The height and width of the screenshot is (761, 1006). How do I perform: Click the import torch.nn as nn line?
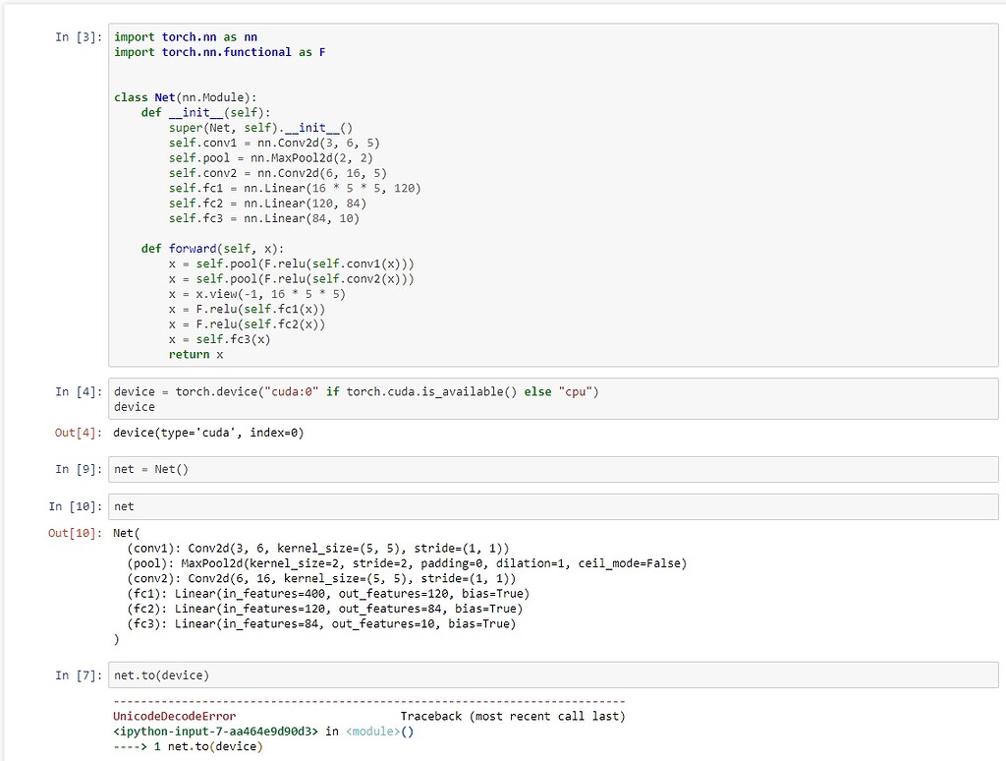(x=186, y=37)
